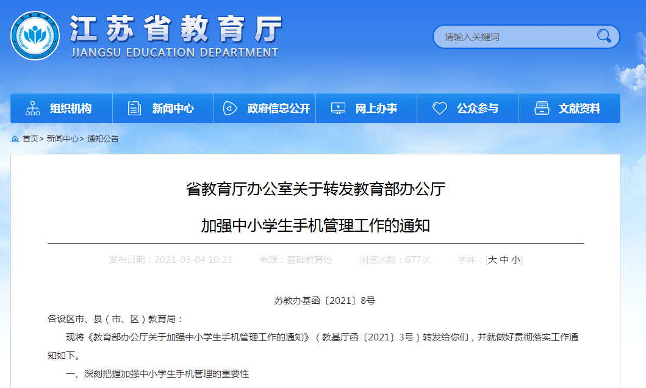The width and height of the screenshot is (646, 388).
Task: Click the 江苏省教育厅 site title
Action: coord(176,29)
